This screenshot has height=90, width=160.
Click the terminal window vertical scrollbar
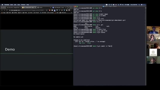tap(145, 46)
